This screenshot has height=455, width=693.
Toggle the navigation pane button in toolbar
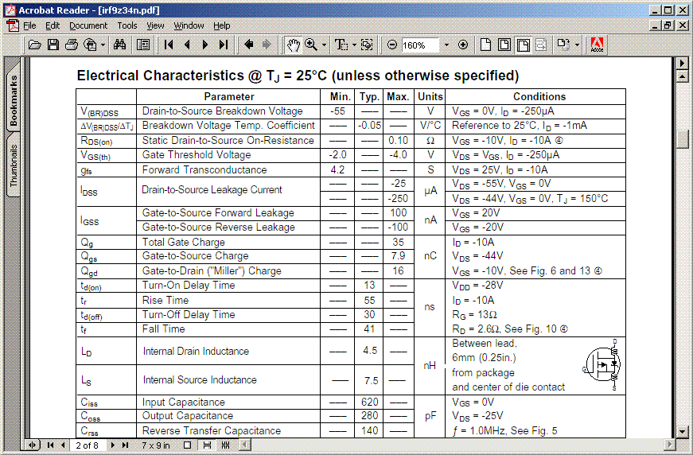click(143, 45)
